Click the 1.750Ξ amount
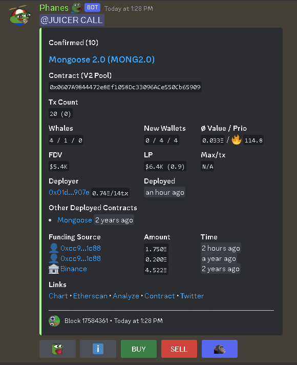Screen dimensions: 297x365 156,249
